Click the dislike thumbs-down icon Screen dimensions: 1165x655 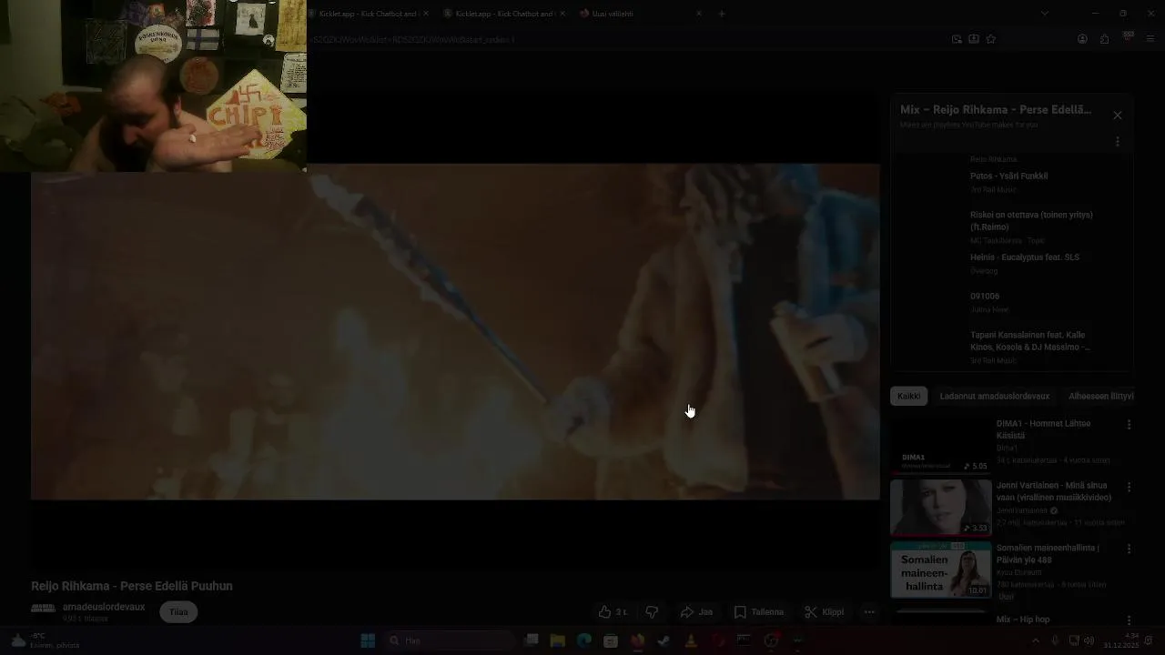coord(652,612)
